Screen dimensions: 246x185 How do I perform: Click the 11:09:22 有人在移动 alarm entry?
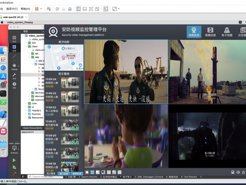tap(62, 110)
